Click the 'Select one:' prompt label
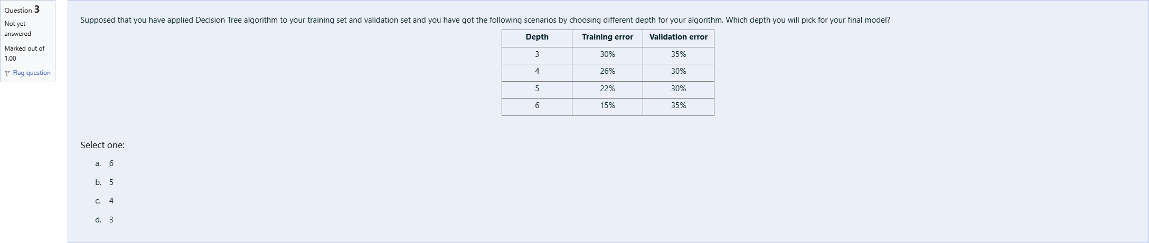Image resolution: width=1149 pixels, height=243 pixels. point(102,145)
